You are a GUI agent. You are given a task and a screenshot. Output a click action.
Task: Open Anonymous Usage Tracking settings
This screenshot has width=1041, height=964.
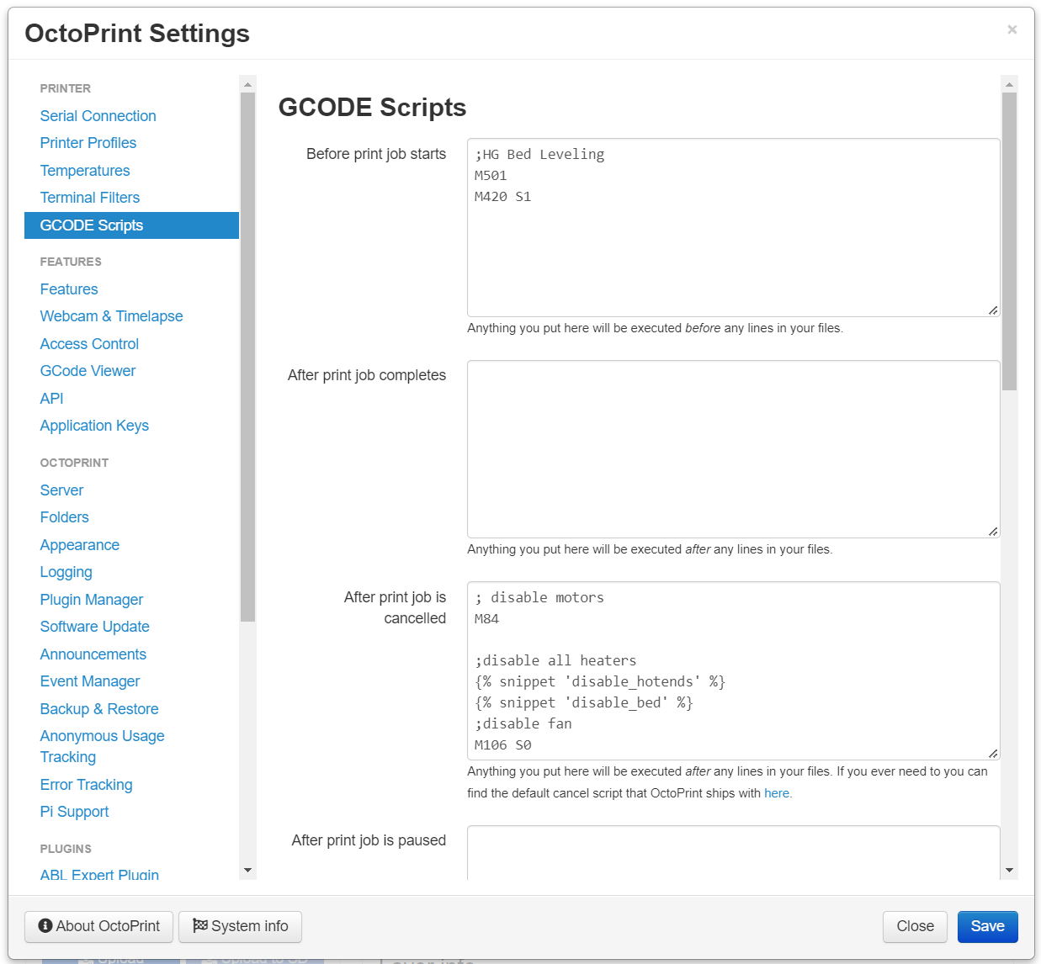coord(102,746)
